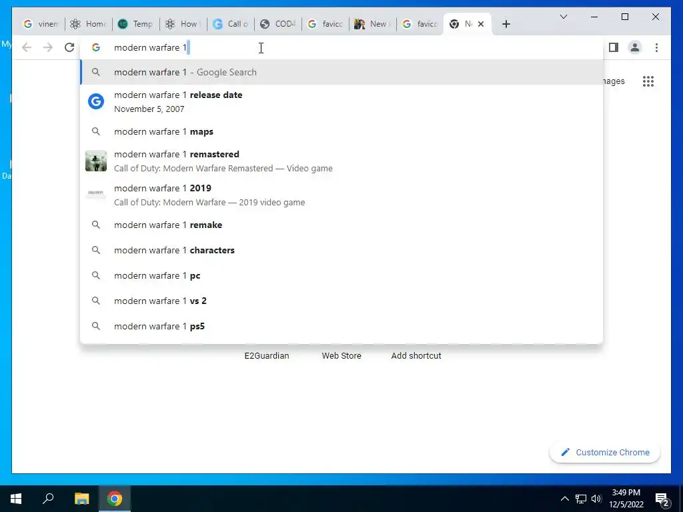
Task: Select 'modern warfare 1 maps' suggestion
Action: (341, 131)
